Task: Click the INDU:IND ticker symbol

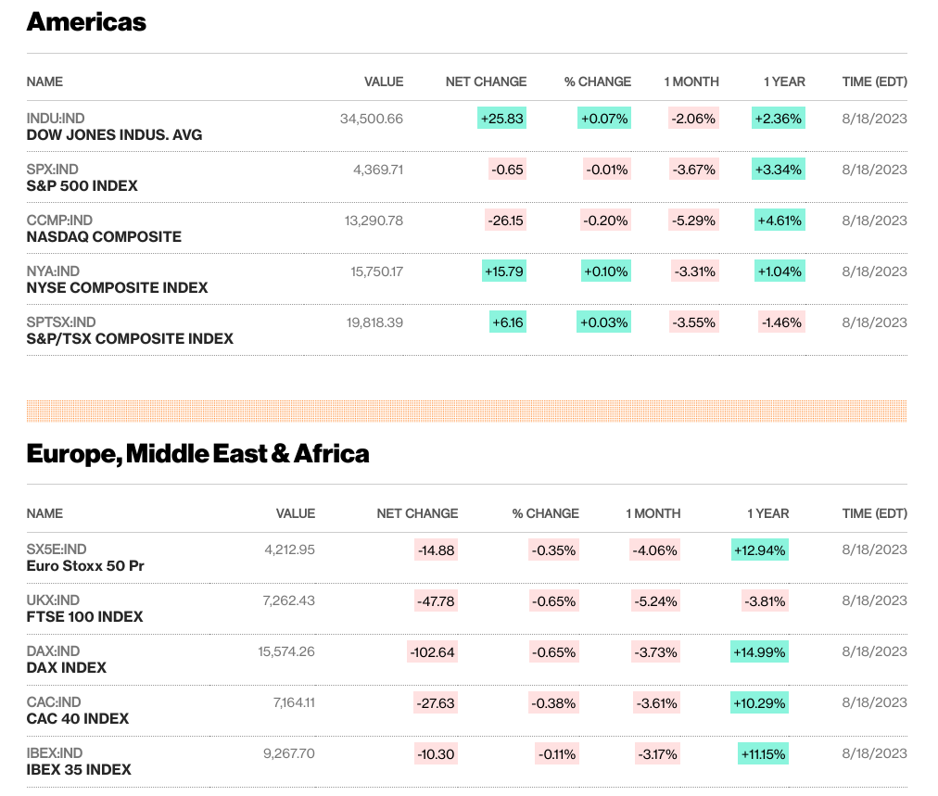Action: point(56,119)
